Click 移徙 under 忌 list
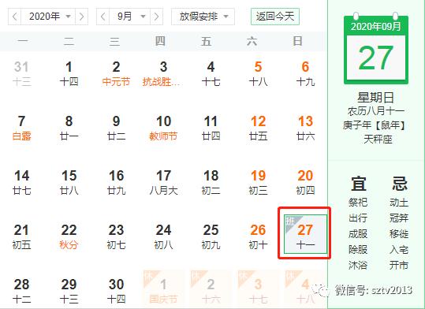Viewport: 425px width, 309px height. (x=399, y=233)
